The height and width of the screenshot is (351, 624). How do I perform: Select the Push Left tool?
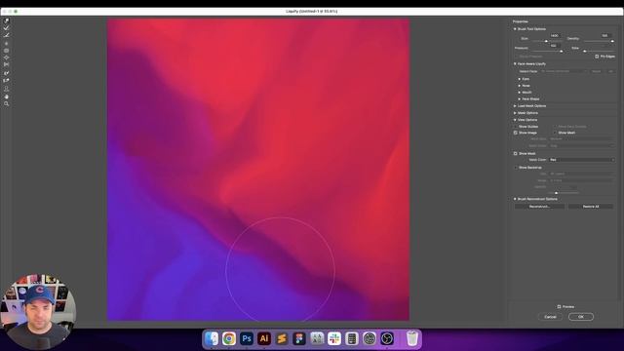coord(7,64)
